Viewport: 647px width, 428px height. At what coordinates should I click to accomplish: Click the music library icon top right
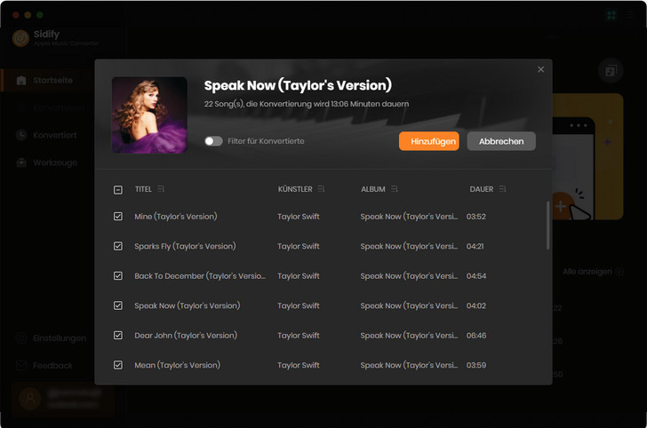point(611,71)
